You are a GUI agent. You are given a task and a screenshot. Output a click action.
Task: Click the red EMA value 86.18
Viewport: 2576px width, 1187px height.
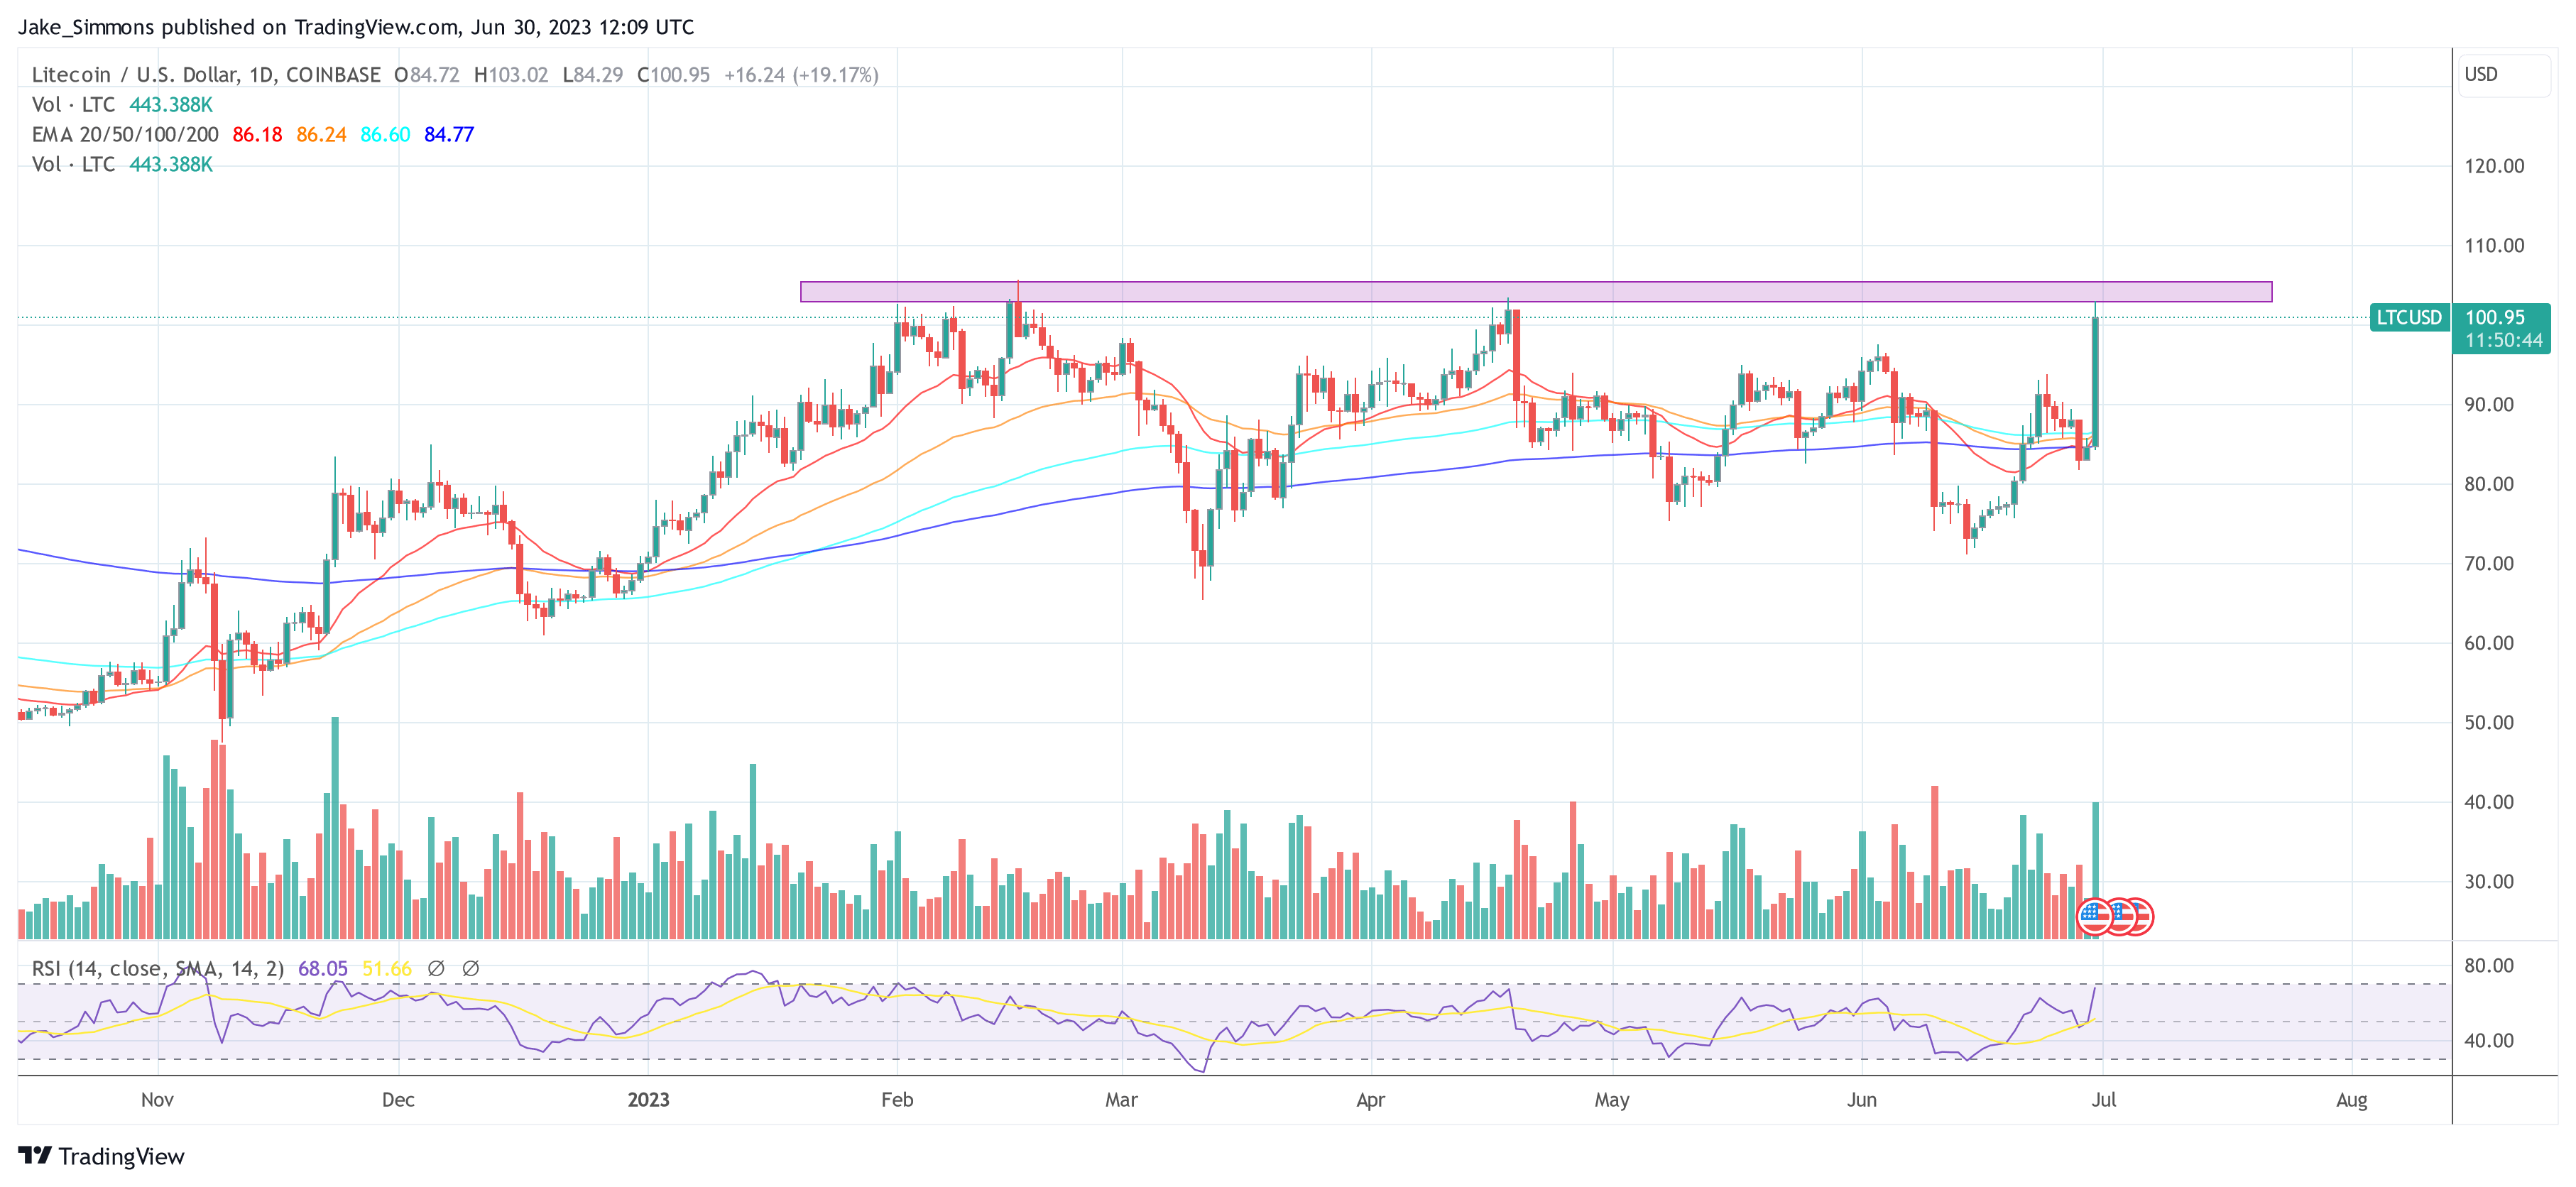[257, 134]
